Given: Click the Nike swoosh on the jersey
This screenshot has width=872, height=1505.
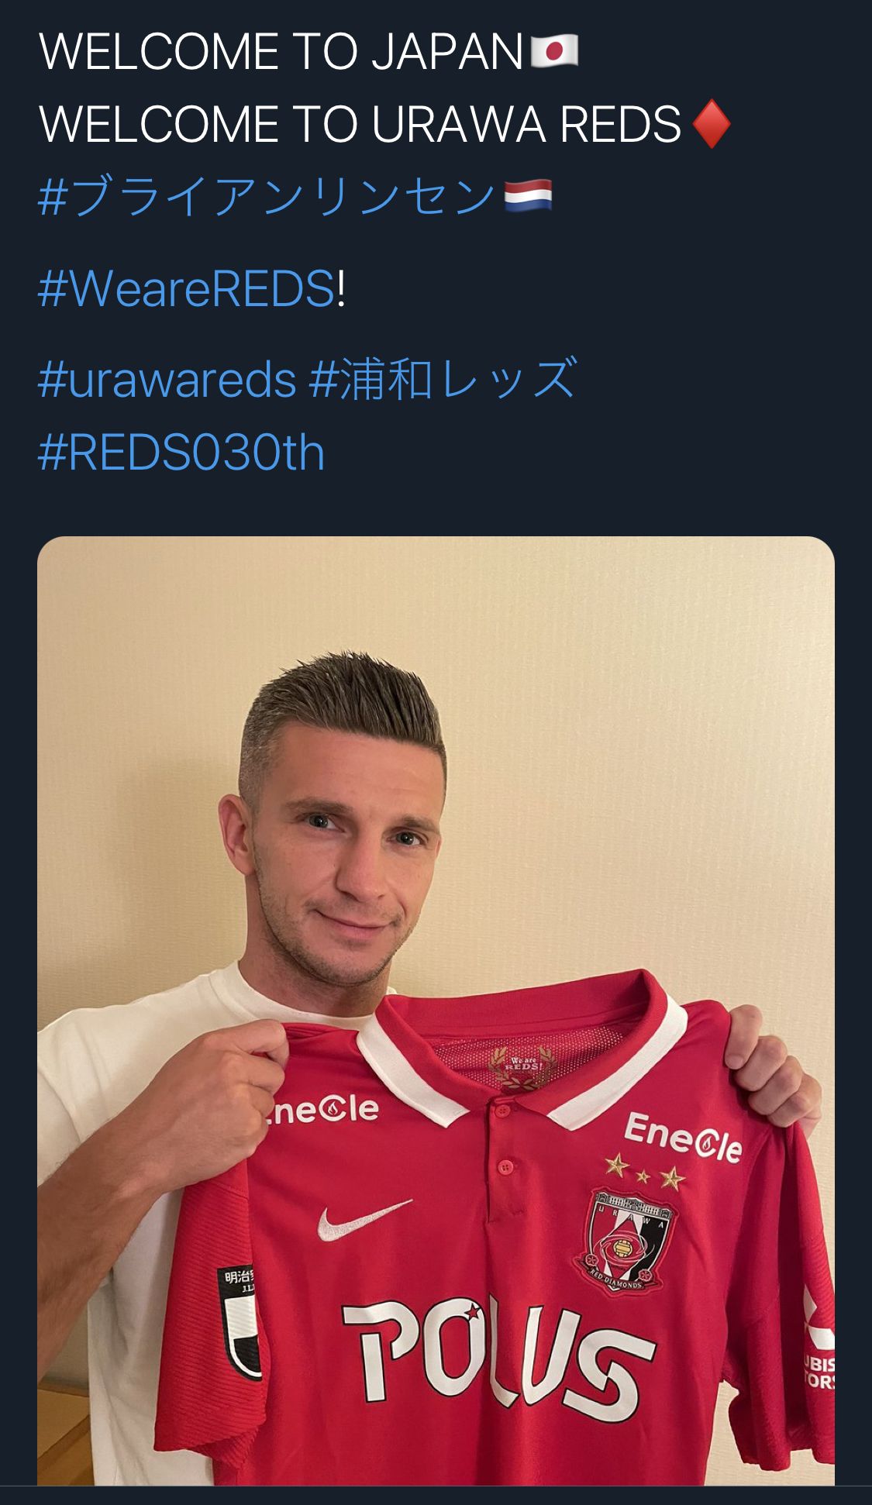Looking at the screenshot, I should tap(363, 1219).
